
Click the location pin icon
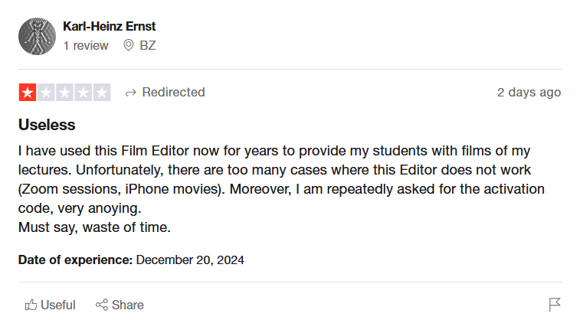[x=129, y=45]
